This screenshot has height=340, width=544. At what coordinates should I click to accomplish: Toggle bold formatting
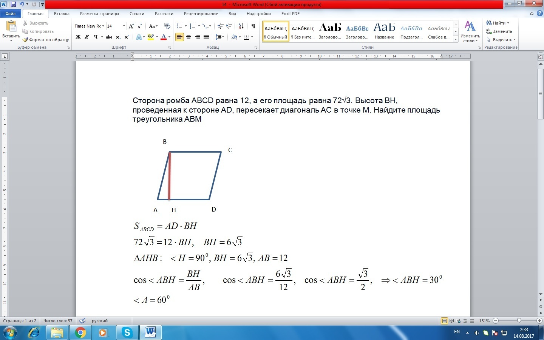tap(78, 37)
